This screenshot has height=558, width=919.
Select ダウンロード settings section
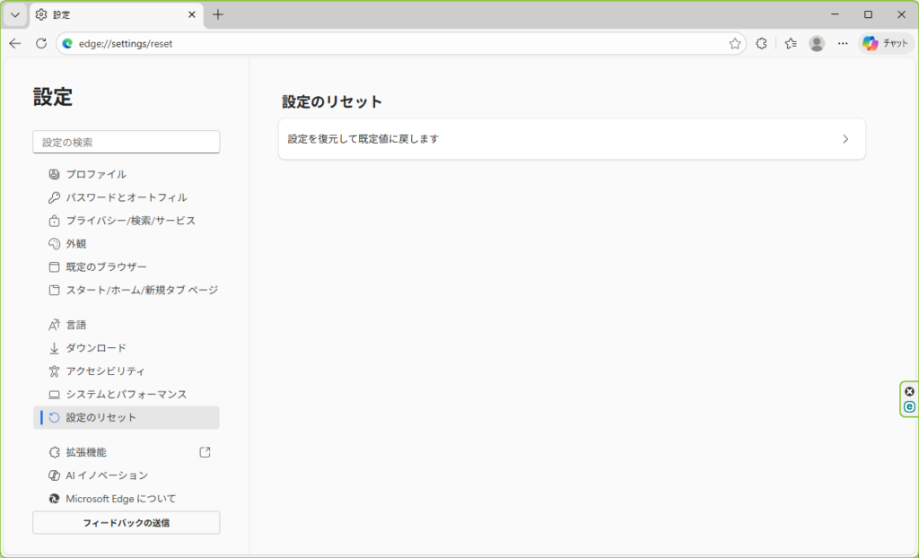[x=99, y=347]
